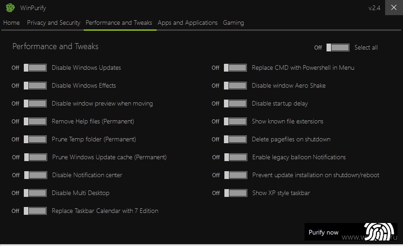Open the Home tab
The height and width of the screenshot is (246, 403).
coord(11,22)
